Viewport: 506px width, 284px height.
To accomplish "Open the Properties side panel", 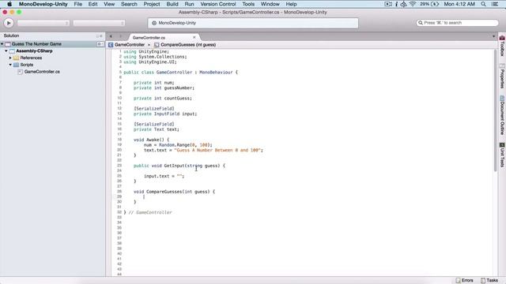I will [502, 76].
